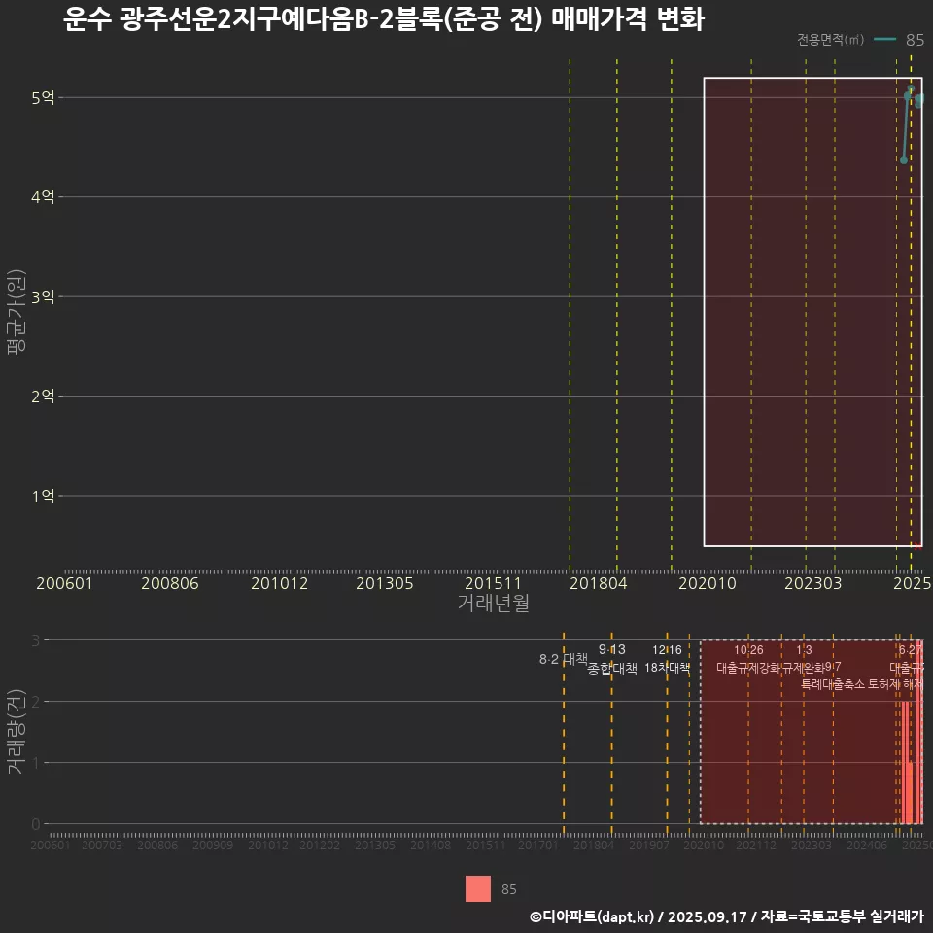The width and height of the screenshot is (933, 933).
Task: Click the lowest teal data point near 4.4억
Action: 904,160
